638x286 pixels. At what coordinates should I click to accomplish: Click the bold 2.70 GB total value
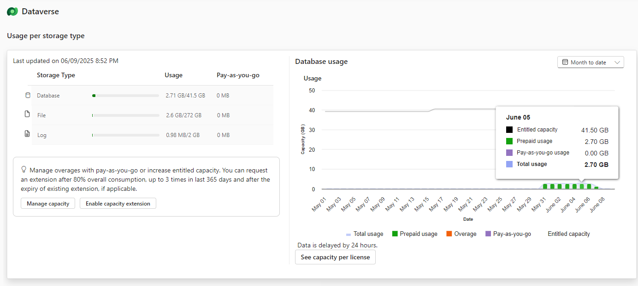coord(596,165)
